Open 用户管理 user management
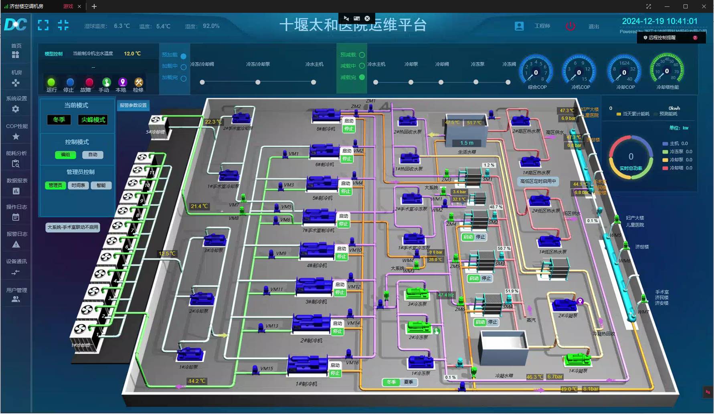 [x=16, y=295]
